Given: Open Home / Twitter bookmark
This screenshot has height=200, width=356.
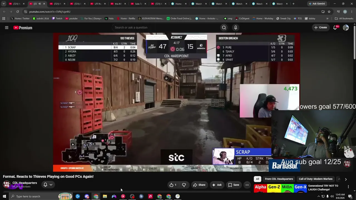Looking at the screenshot, I should click(x=20, y=19).
